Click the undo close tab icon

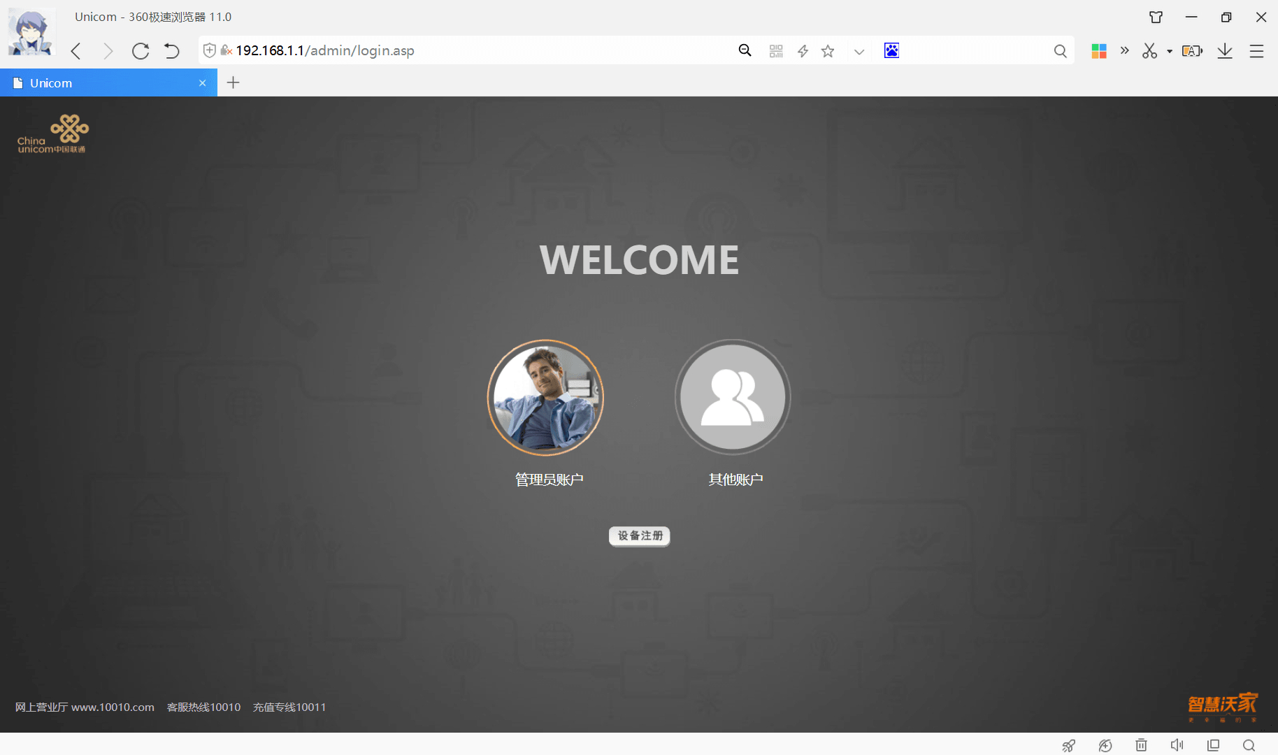click(172, 51)
